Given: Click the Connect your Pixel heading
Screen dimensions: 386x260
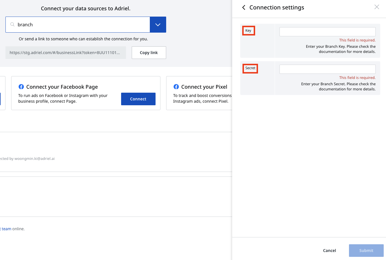Looking at the screenshot, I should click(204, 87).
